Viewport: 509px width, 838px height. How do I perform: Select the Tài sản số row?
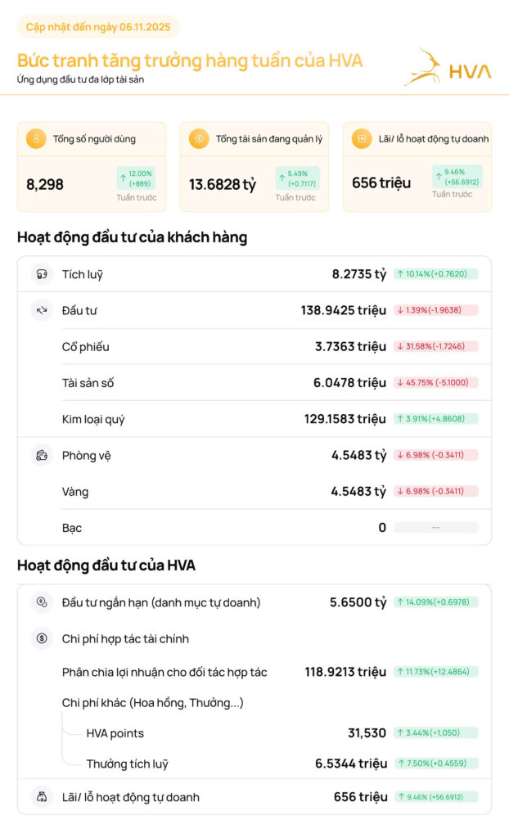click(x=88, y=383)
